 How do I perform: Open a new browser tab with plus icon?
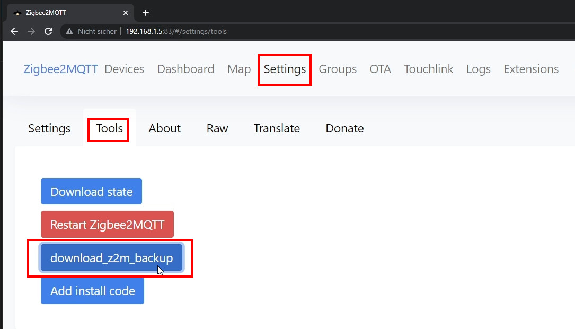[x=146, y=13]
